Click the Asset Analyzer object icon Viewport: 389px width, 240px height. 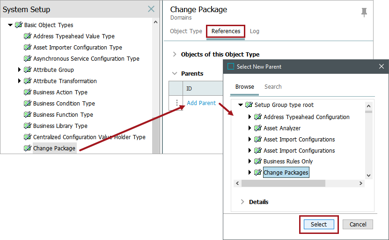coord(258,128)
